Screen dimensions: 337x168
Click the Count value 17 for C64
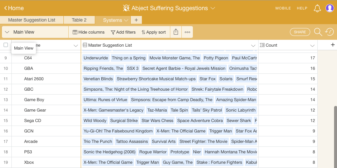312,58
